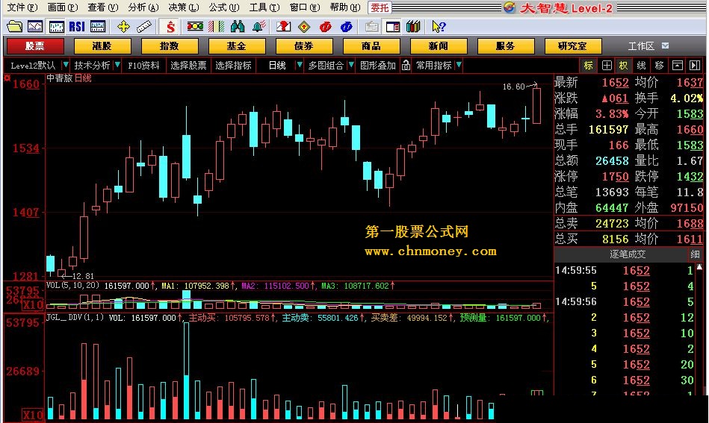
Task: Toggle the 細 detail button in 逐笔成交
Action: click(695, 254)
